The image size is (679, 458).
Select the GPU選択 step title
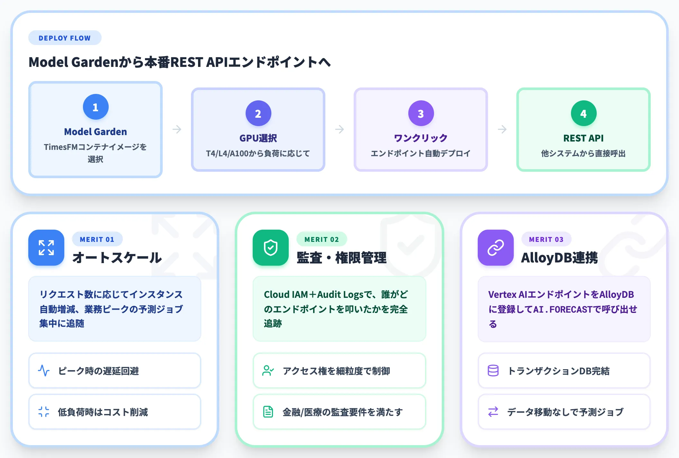[x=258, y=138]
